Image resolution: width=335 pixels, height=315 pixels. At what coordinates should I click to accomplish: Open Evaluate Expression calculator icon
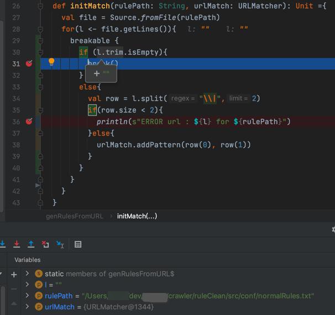pos(78,244)
